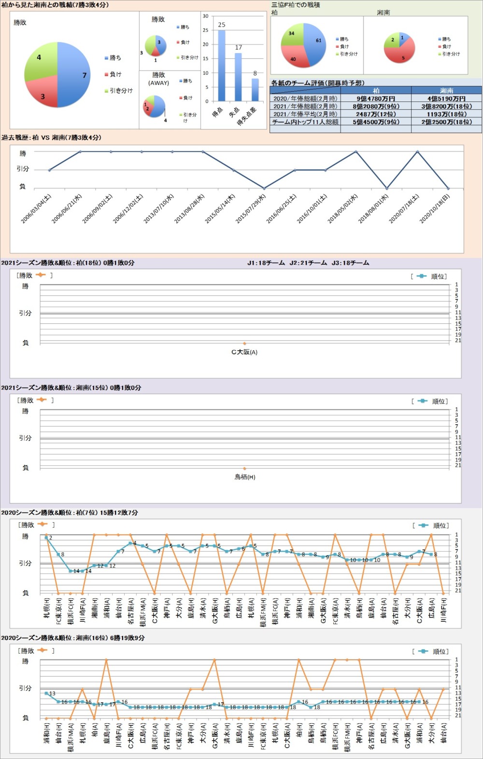Viewport: 483px width, 759px height.
Task: Click the heading '2020シーズン勝敗&順位:湘南(16位) 6勝19敗9分'
Action: pos(73,638)
